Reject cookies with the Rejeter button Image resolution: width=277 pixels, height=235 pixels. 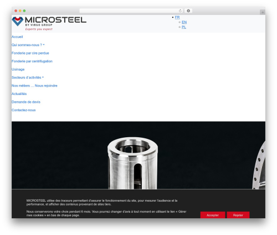(x=238, y=215)
